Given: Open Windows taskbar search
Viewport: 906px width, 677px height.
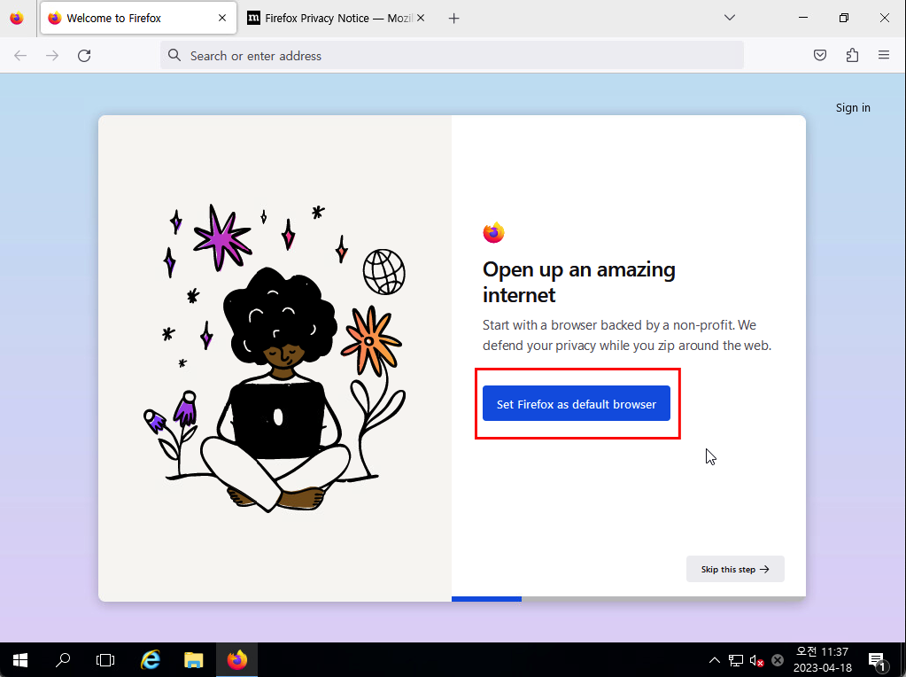Looking at the screenshot, I should (62, 659).
